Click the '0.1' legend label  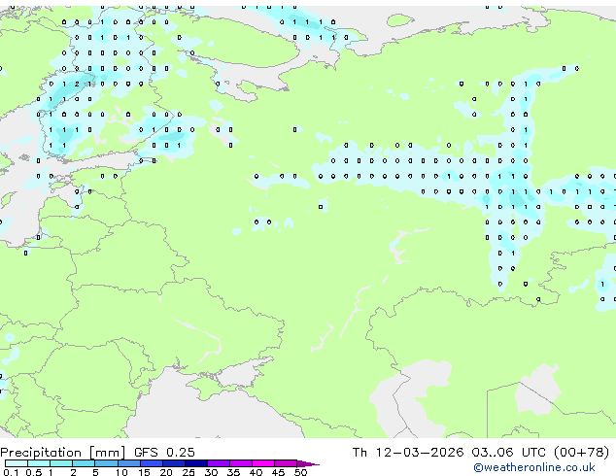click(11, 472)
